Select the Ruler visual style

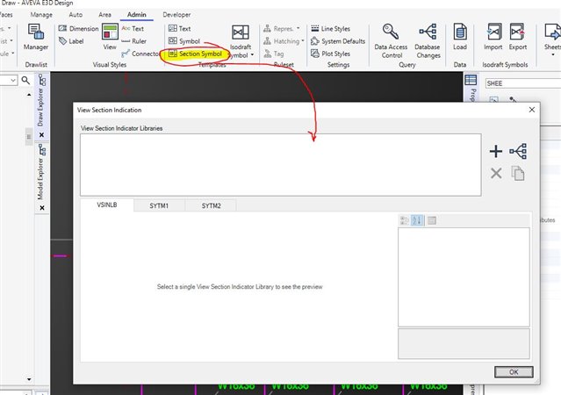[133, 41]
